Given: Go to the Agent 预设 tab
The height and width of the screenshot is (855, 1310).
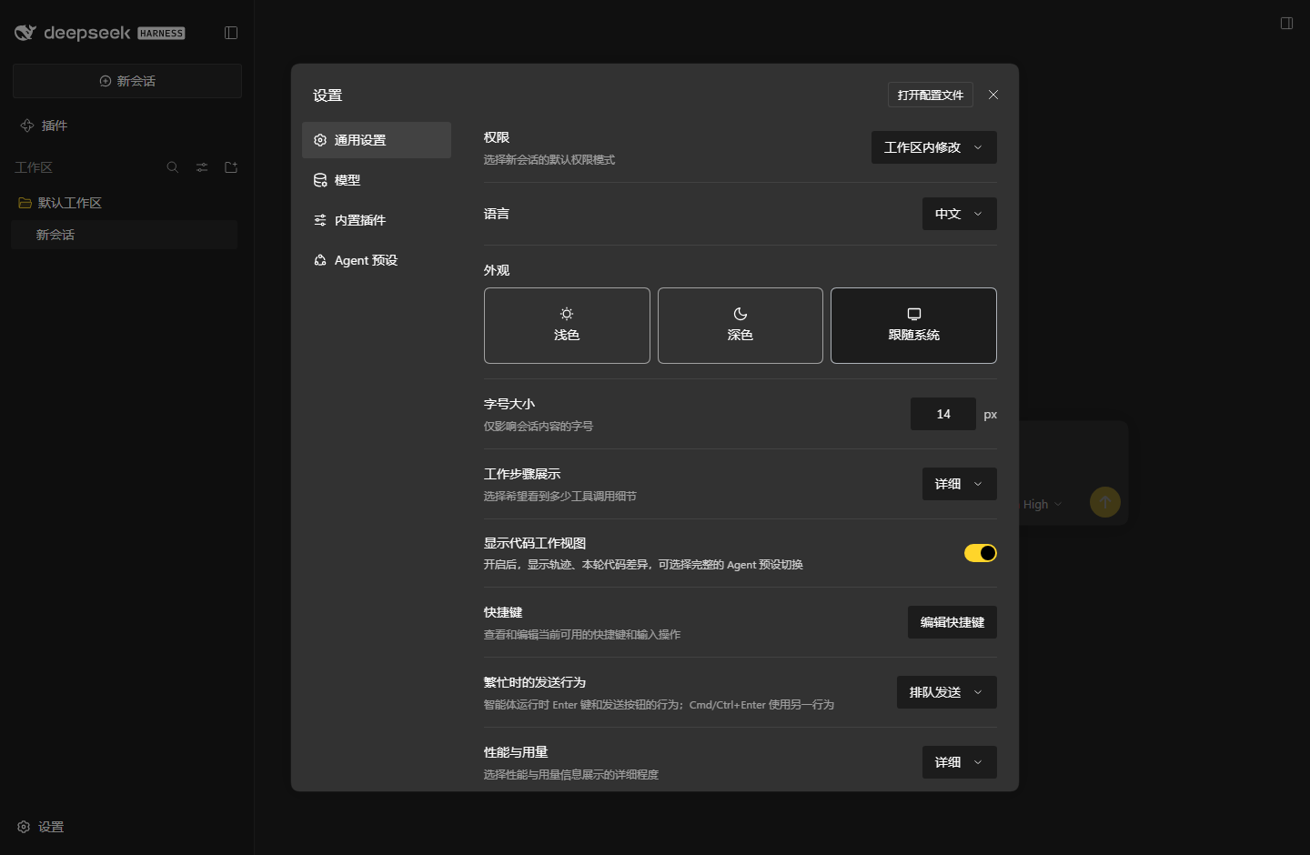Looking at the screenshot, I should (377, 260).
